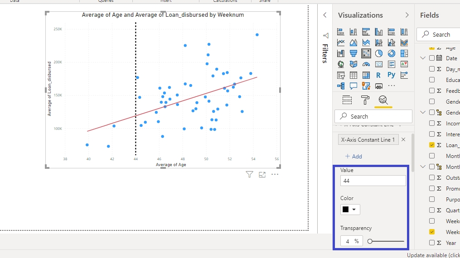Image resolution: width=460 pixels, height=258 pixels.
Task: Expand the Date hierarchy chevron
Action: (x=423, y=58)
